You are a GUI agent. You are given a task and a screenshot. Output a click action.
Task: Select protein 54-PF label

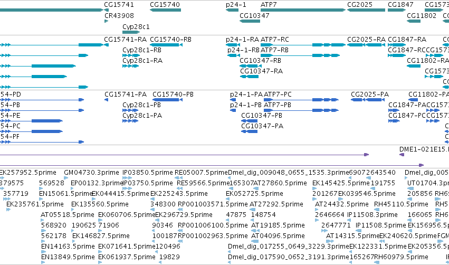10,137
